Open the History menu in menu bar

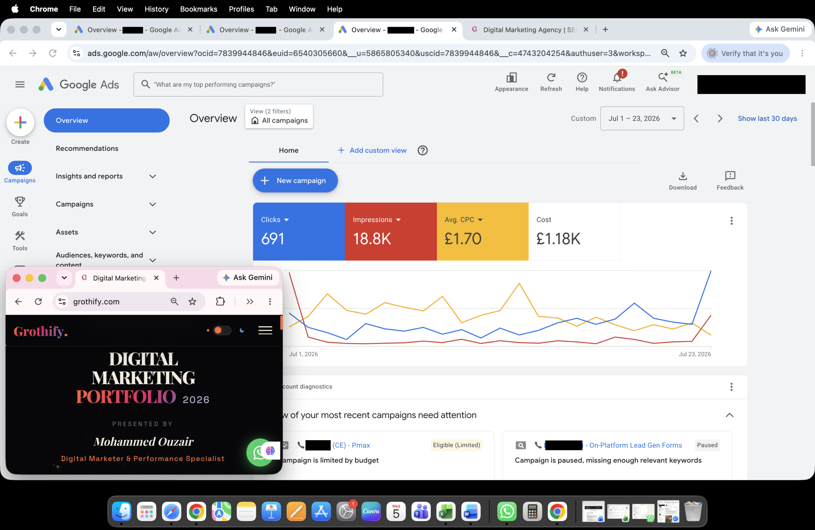(x=157, y=9)
